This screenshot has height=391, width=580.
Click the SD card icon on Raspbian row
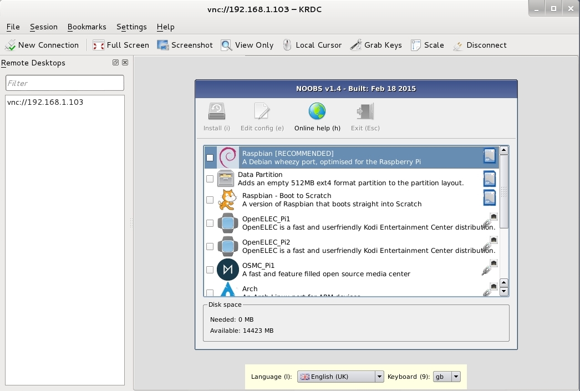point(490,156)
